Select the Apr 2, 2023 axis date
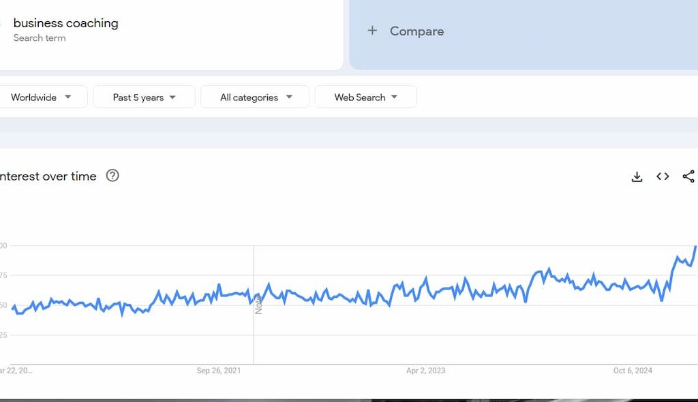The width and height of the screenshot is (698, 402). click(x=425, y=371)
